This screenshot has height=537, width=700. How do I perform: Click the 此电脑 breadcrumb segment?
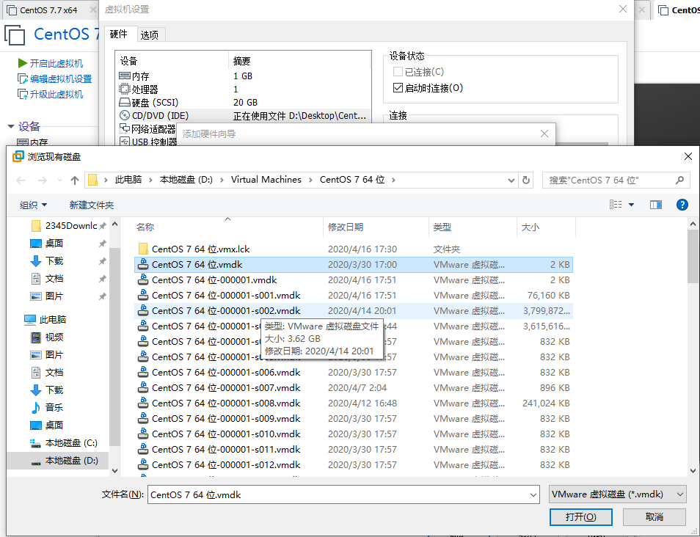click(128, 180)
